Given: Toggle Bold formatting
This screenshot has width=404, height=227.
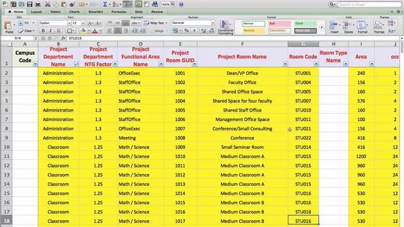Looking at the screenshot, I should [x=43, y=31].
